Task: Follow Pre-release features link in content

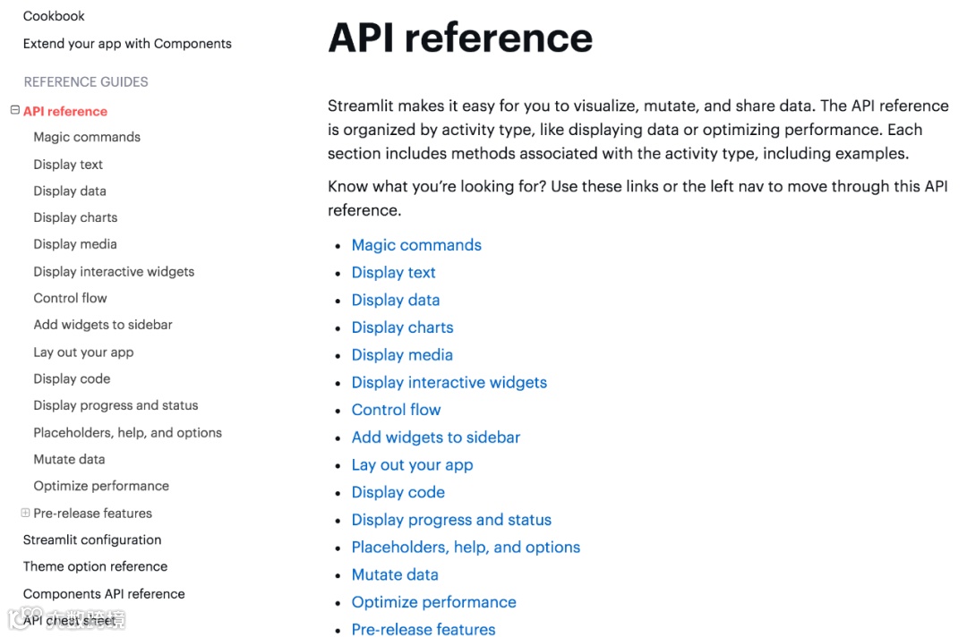Action: (423, 629)
